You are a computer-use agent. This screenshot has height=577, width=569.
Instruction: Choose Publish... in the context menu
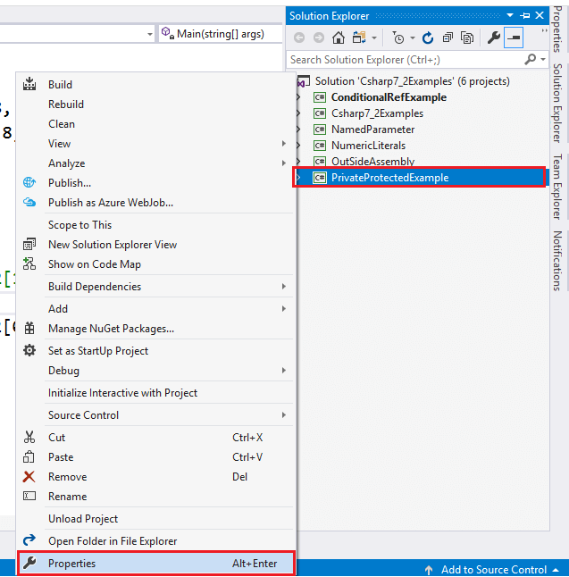[x=155, y=183]
